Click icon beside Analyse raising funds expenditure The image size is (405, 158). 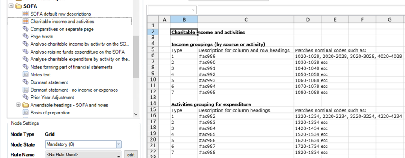(x=25, y=52)
